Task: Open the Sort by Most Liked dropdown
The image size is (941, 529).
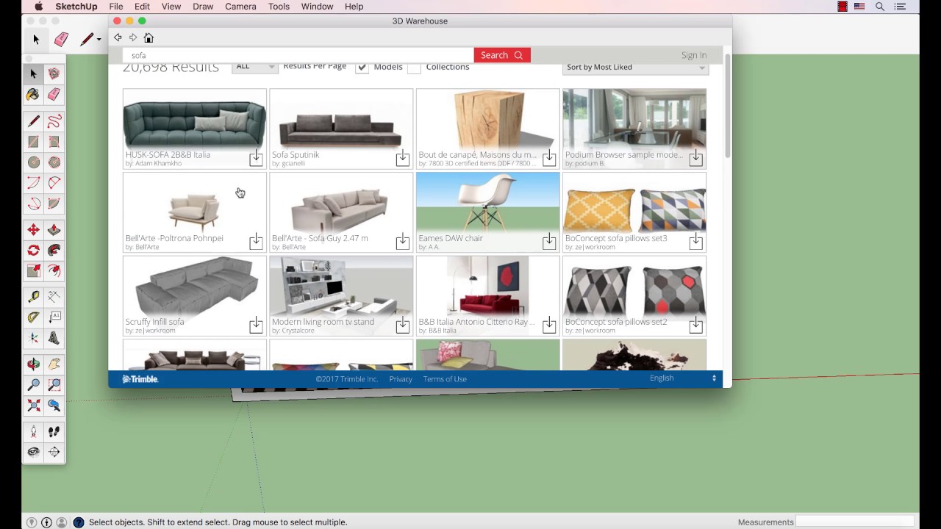Action: (x=635, y=67)
